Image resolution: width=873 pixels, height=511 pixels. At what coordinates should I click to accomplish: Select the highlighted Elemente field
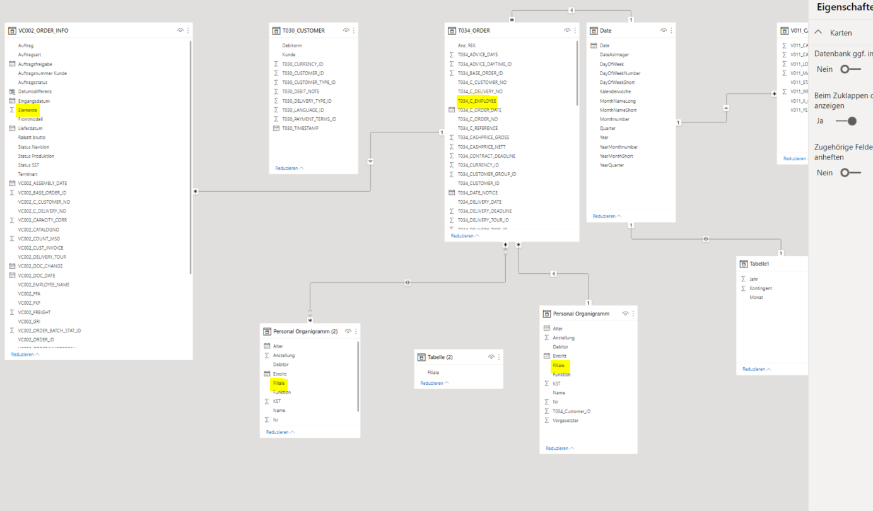[28, 110]
